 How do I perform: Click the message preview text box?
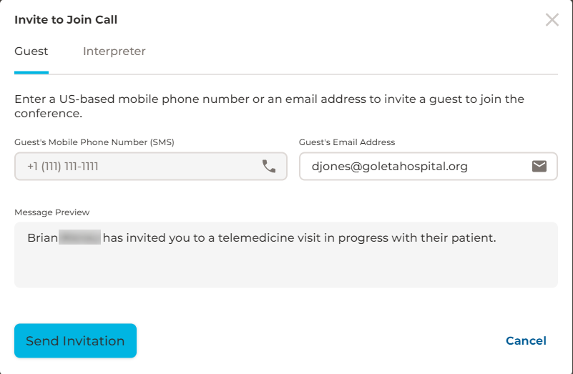(x=286, y=265)
